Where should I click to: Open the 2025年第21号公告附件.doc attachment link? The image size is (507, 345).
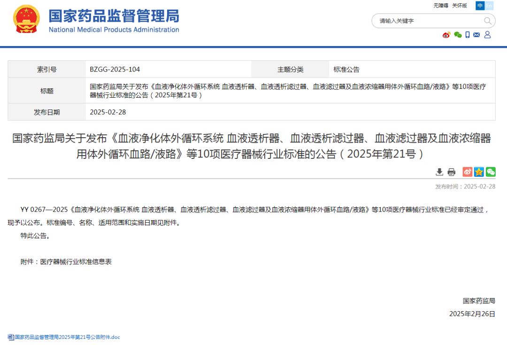pos(67,337)
